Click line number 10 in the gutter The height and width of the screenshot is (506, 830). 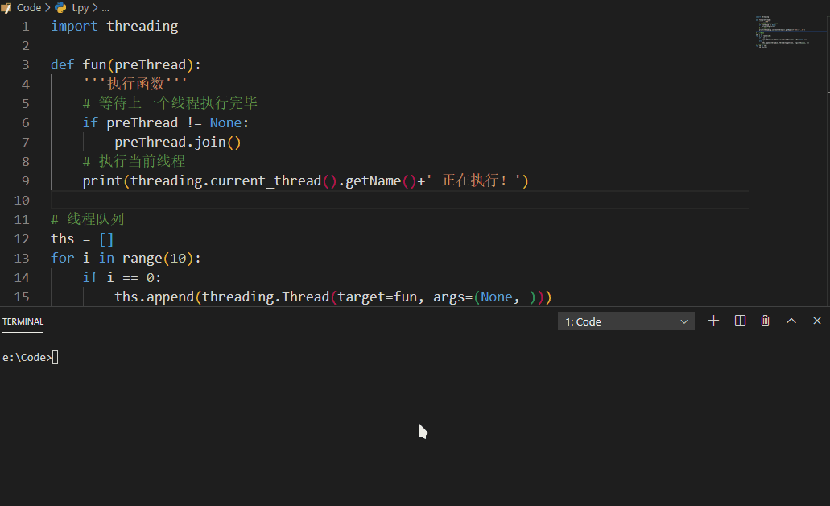point(22,200)
